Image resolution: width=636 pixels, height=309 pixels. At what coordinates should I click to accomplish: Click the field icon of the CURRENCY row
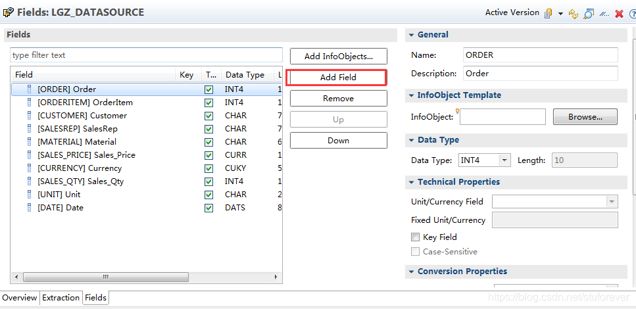click(29, 168)
